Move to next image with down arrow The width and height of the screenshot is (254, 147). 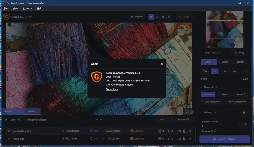[101, 120]
